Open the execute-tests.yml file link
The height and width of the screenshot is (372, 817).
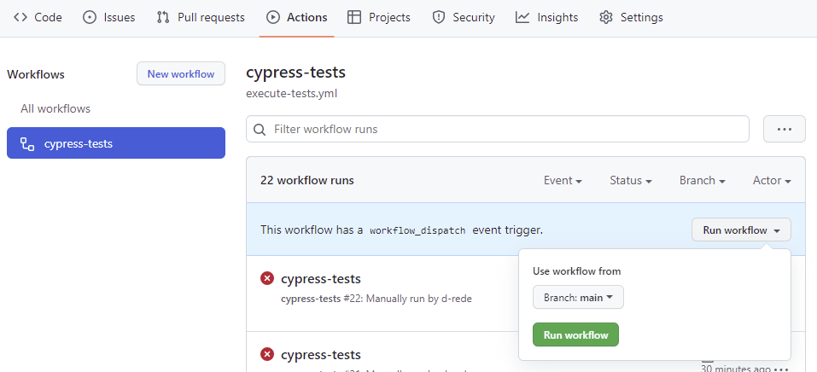tap(291, 93)
